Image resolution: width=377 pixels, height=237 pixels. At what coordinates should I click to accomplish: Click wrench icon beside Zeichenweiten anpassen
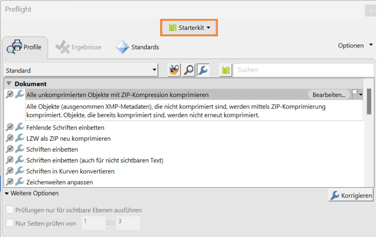pos(19,182)
